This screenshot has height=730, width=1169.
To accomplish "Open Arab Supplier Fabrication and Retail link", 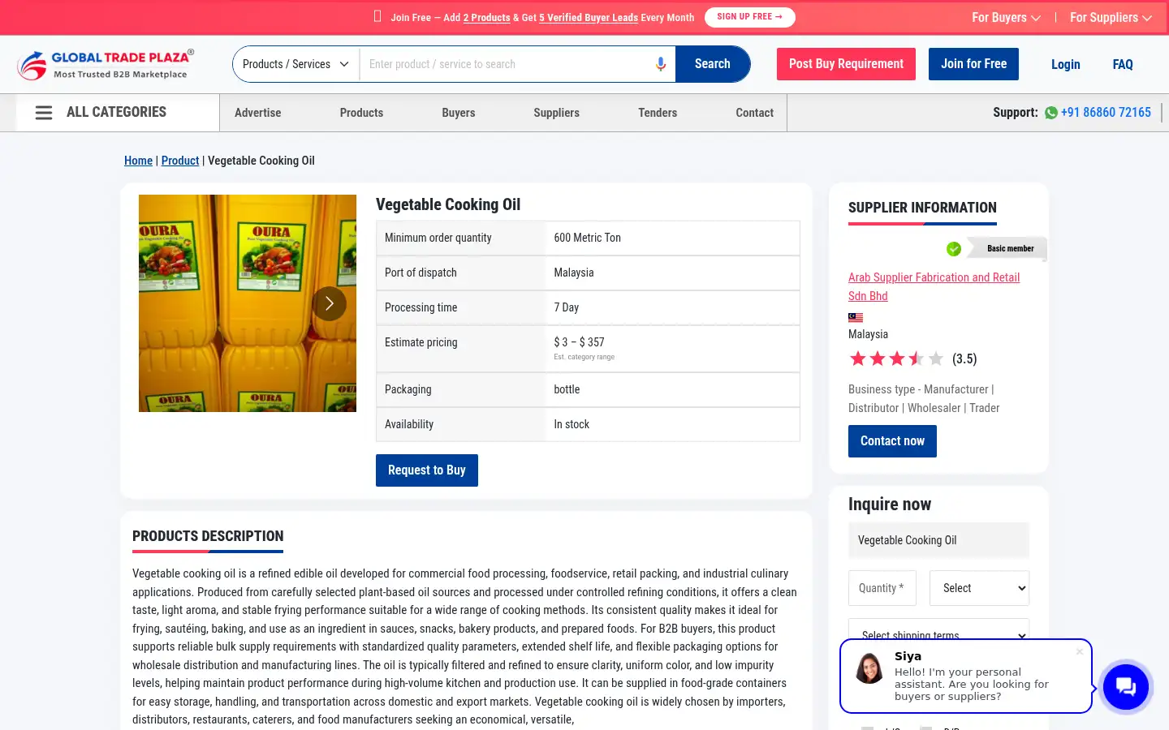I will coord(934,286).
